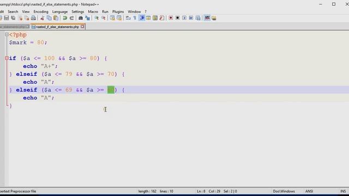Click the Zoom In magnifier icon
Screen dimensions: 349x196
point(97,18)
